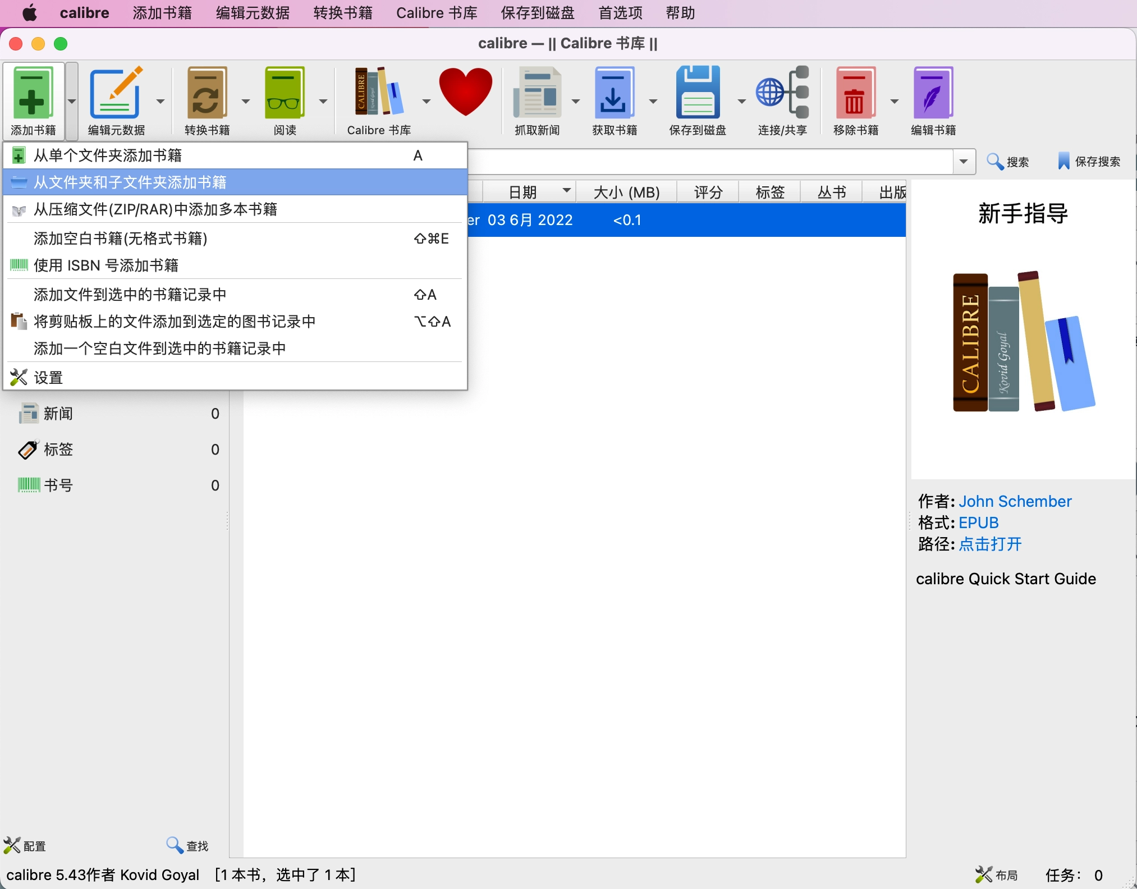The width and height of the screenshot is (1137, 889).
Task: Select the 书号 identifiers category in sidebar
Action: pyautogui.click(x=118, y=485)
